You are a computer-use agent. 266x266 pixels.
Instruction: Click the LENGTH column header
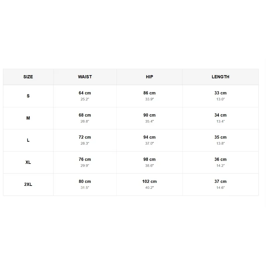coord(220,77)
